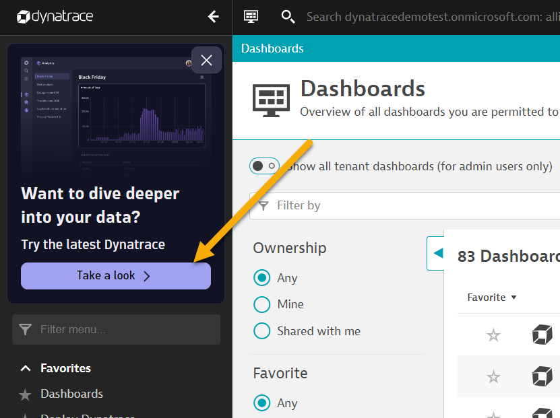Select Any under Favorite filter

tap(261, 403)
